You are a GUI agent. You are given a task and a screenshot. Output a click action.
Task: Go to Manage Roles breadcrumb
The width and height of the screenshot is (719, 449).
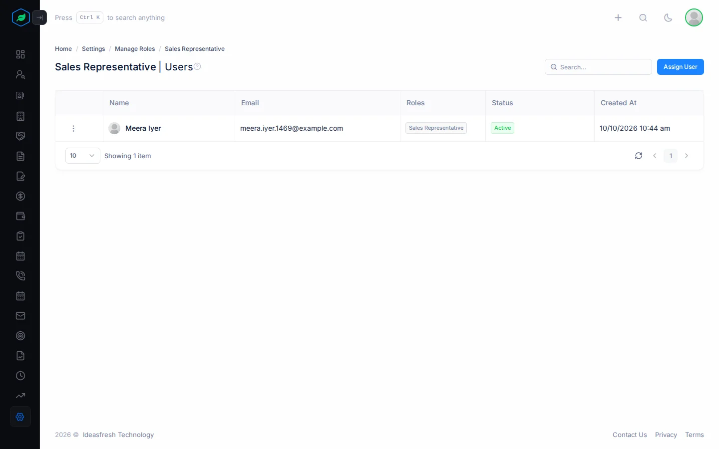pyautogui.click(x=135, y=49)
